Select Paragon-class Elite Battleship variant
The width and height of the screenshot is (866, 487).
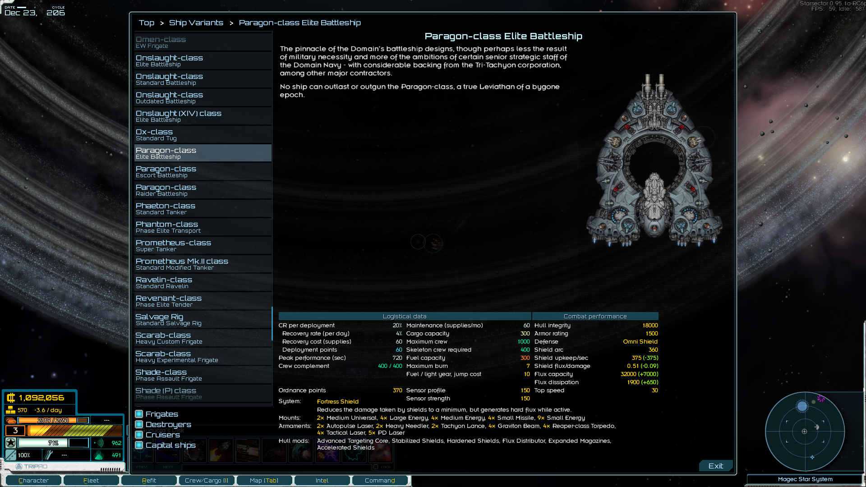[202, 153]
